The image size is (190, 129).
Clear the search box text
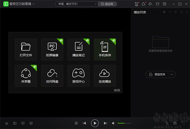96,4
